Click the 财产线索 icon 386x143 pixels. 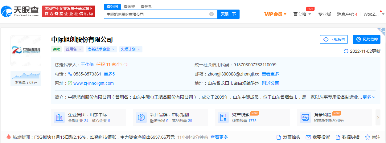click(223, 117)
